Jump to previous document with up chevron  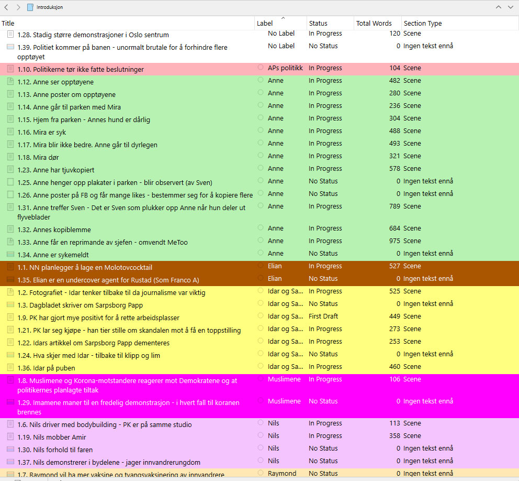[499, 7]
